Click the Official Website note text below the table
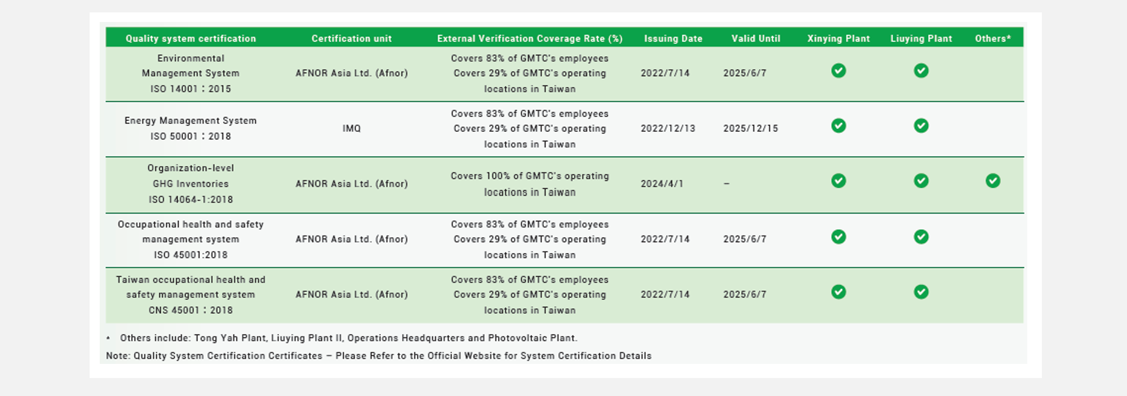Image resolution: width=1127 pixels, height=396 pixels. pos(379,355)
